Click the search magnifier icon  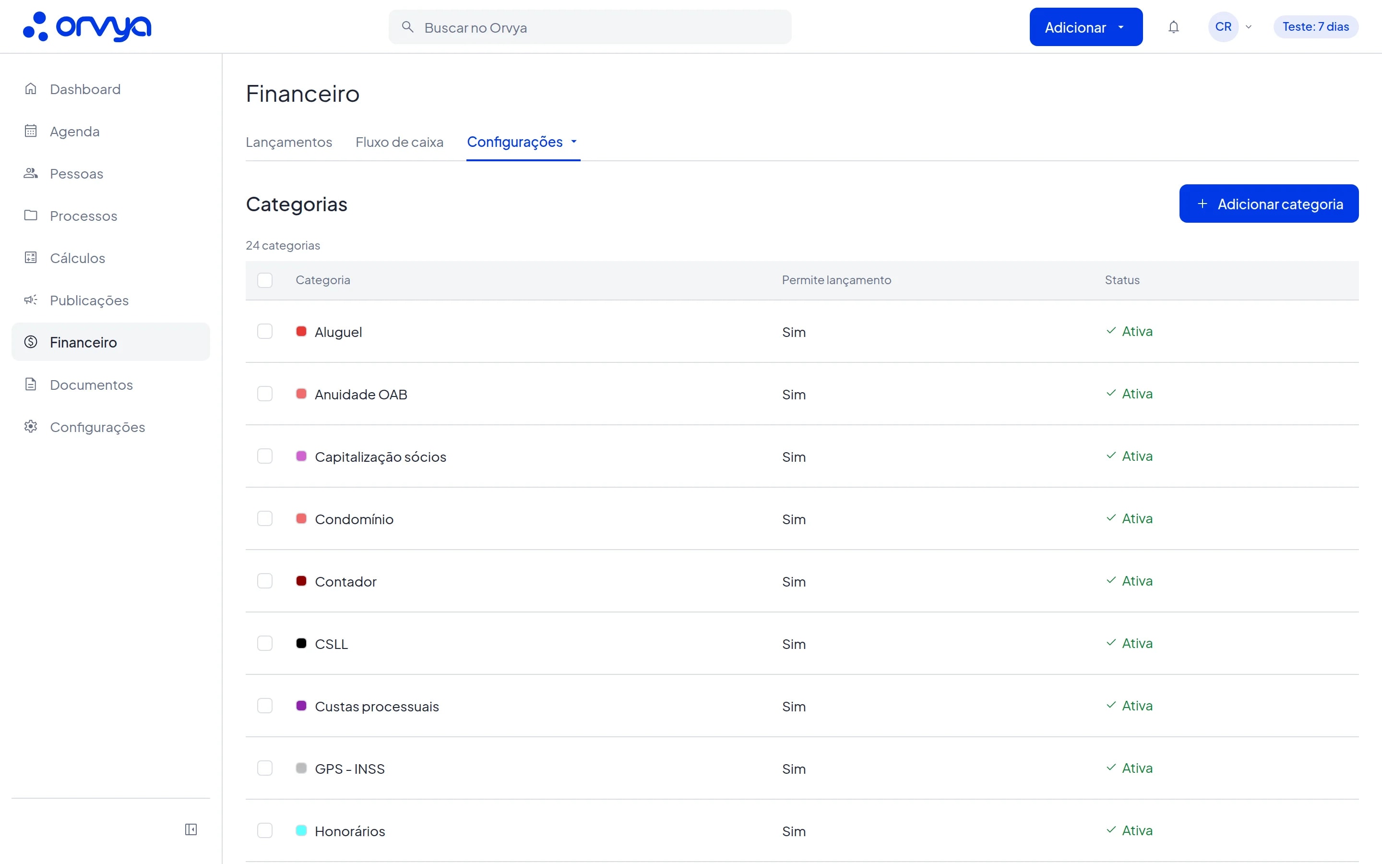click(x=407, y=27)
